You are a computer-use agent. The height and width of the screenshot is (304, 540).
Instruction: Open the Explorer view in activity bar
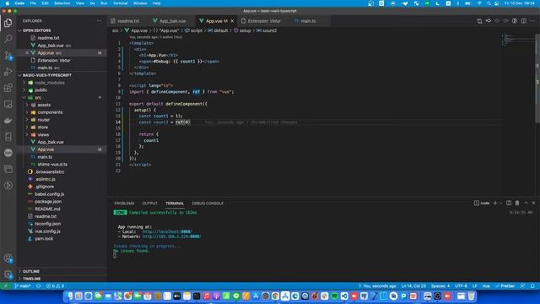(x=8, y=23)
